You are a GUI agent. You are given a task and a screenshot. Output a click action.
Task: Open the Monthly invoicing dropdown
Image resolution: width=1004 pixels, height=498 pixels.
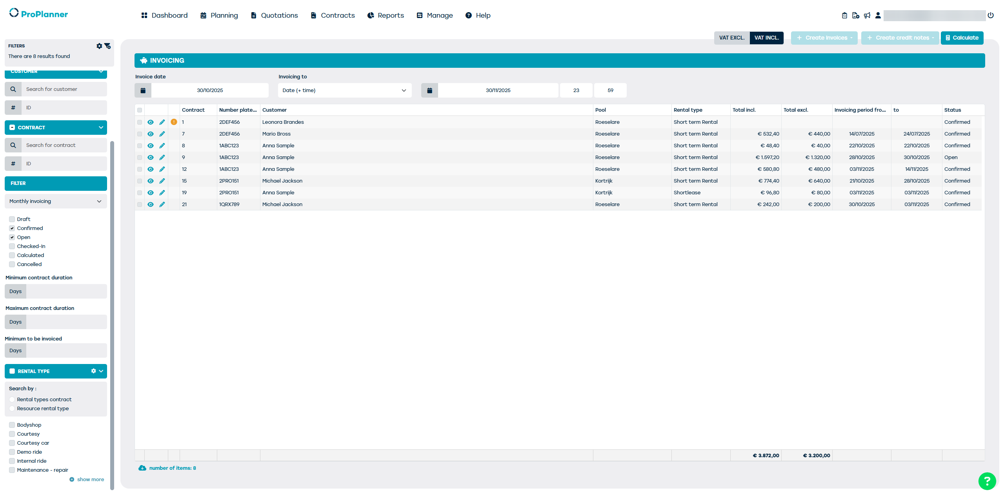click(x=56, y=201)
